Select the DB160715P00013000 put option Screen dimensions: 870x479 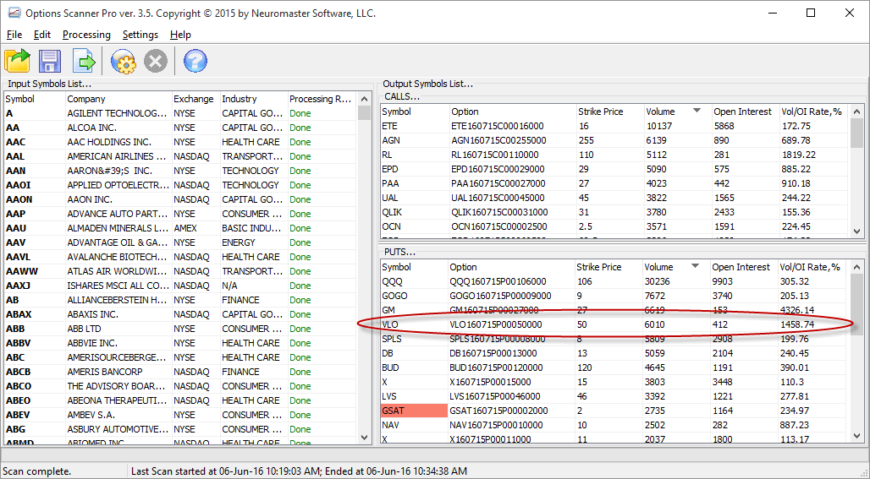click(493, 353)
